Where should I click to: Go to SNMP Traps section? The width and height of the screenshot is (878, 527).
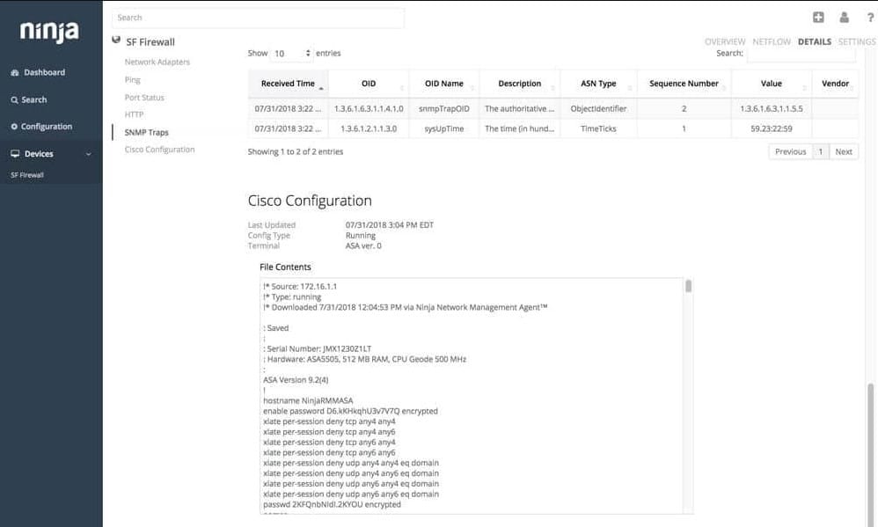[146, 132]
